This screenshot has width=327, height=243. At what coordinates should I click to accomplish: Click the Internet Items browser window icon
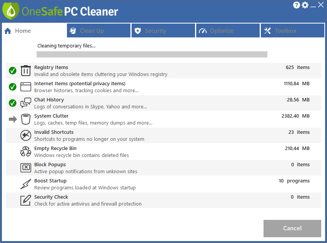(x=26, y=87)
